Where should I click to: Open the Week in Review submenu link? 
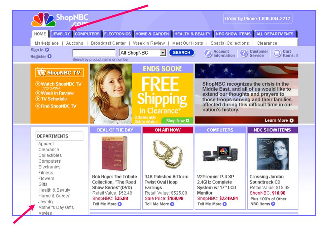[x=149, y=43]
